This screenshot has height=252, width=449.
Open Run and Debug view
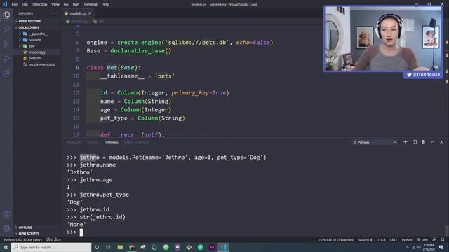point(6,59)
